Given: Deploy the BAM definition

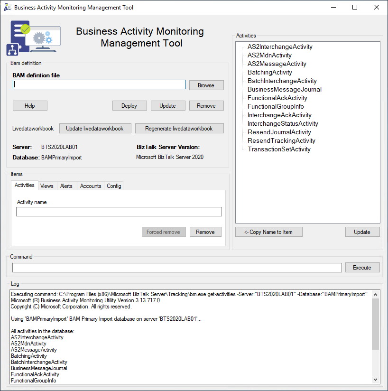Looking at the screenshot, I should coord(129,105).
